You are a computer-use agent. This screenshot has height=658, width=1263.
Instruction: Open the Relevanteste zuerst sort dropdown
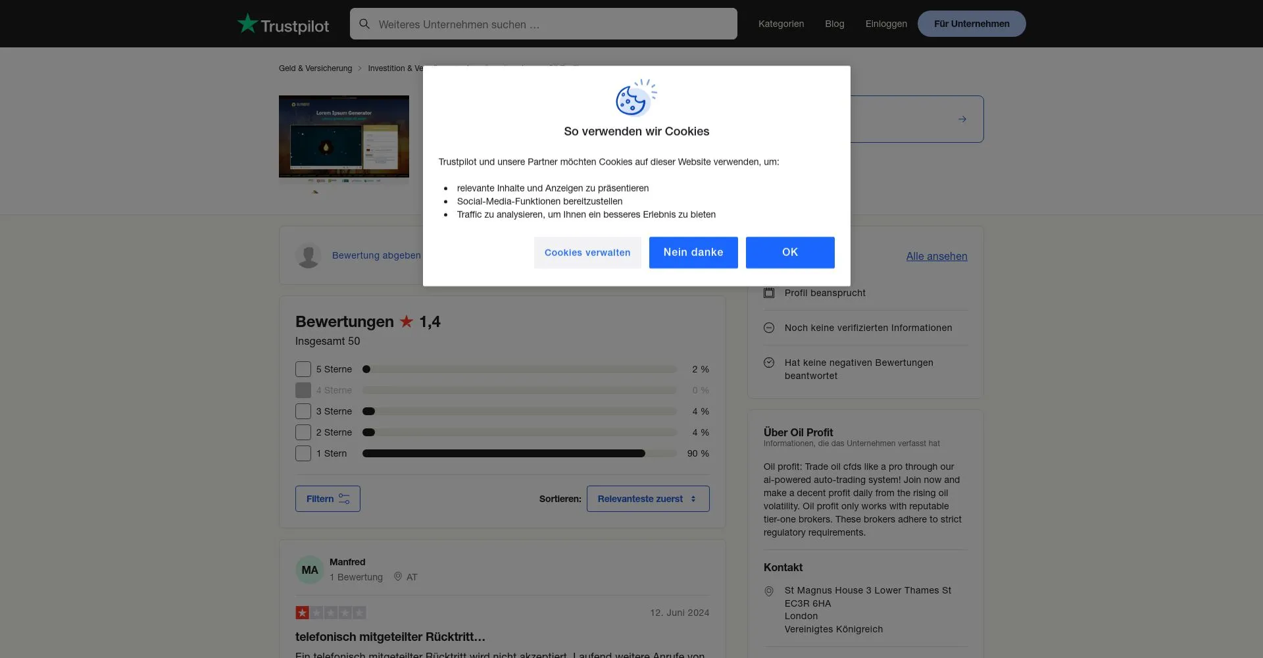tap(648, 499)
